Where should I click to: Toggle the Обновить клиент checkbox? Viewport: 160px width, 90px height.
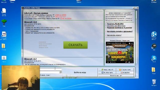45,75
